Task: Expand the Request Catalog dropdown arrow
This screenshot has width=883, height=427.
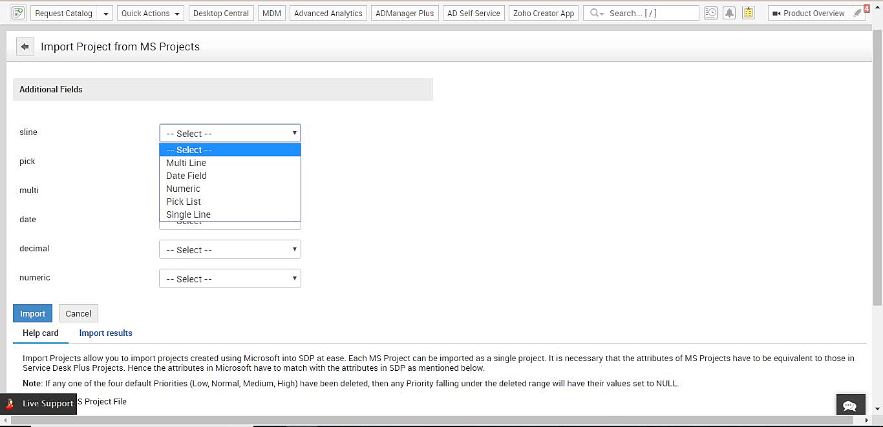Action: pos(105,13)
